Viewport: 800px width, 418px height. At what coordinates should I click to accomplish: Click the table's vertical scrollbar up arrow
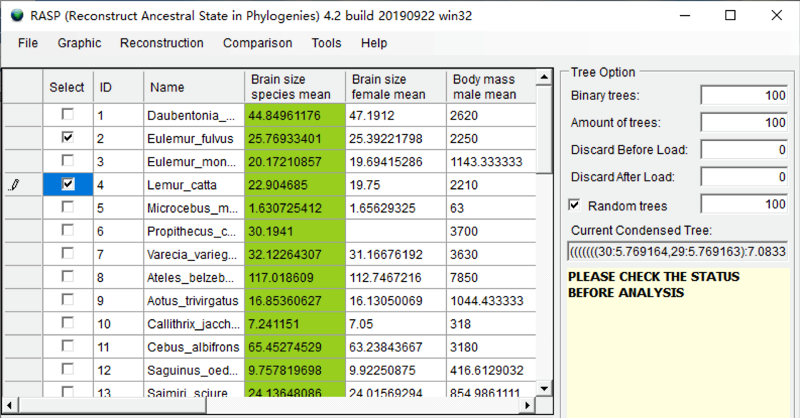click(544, 77)
